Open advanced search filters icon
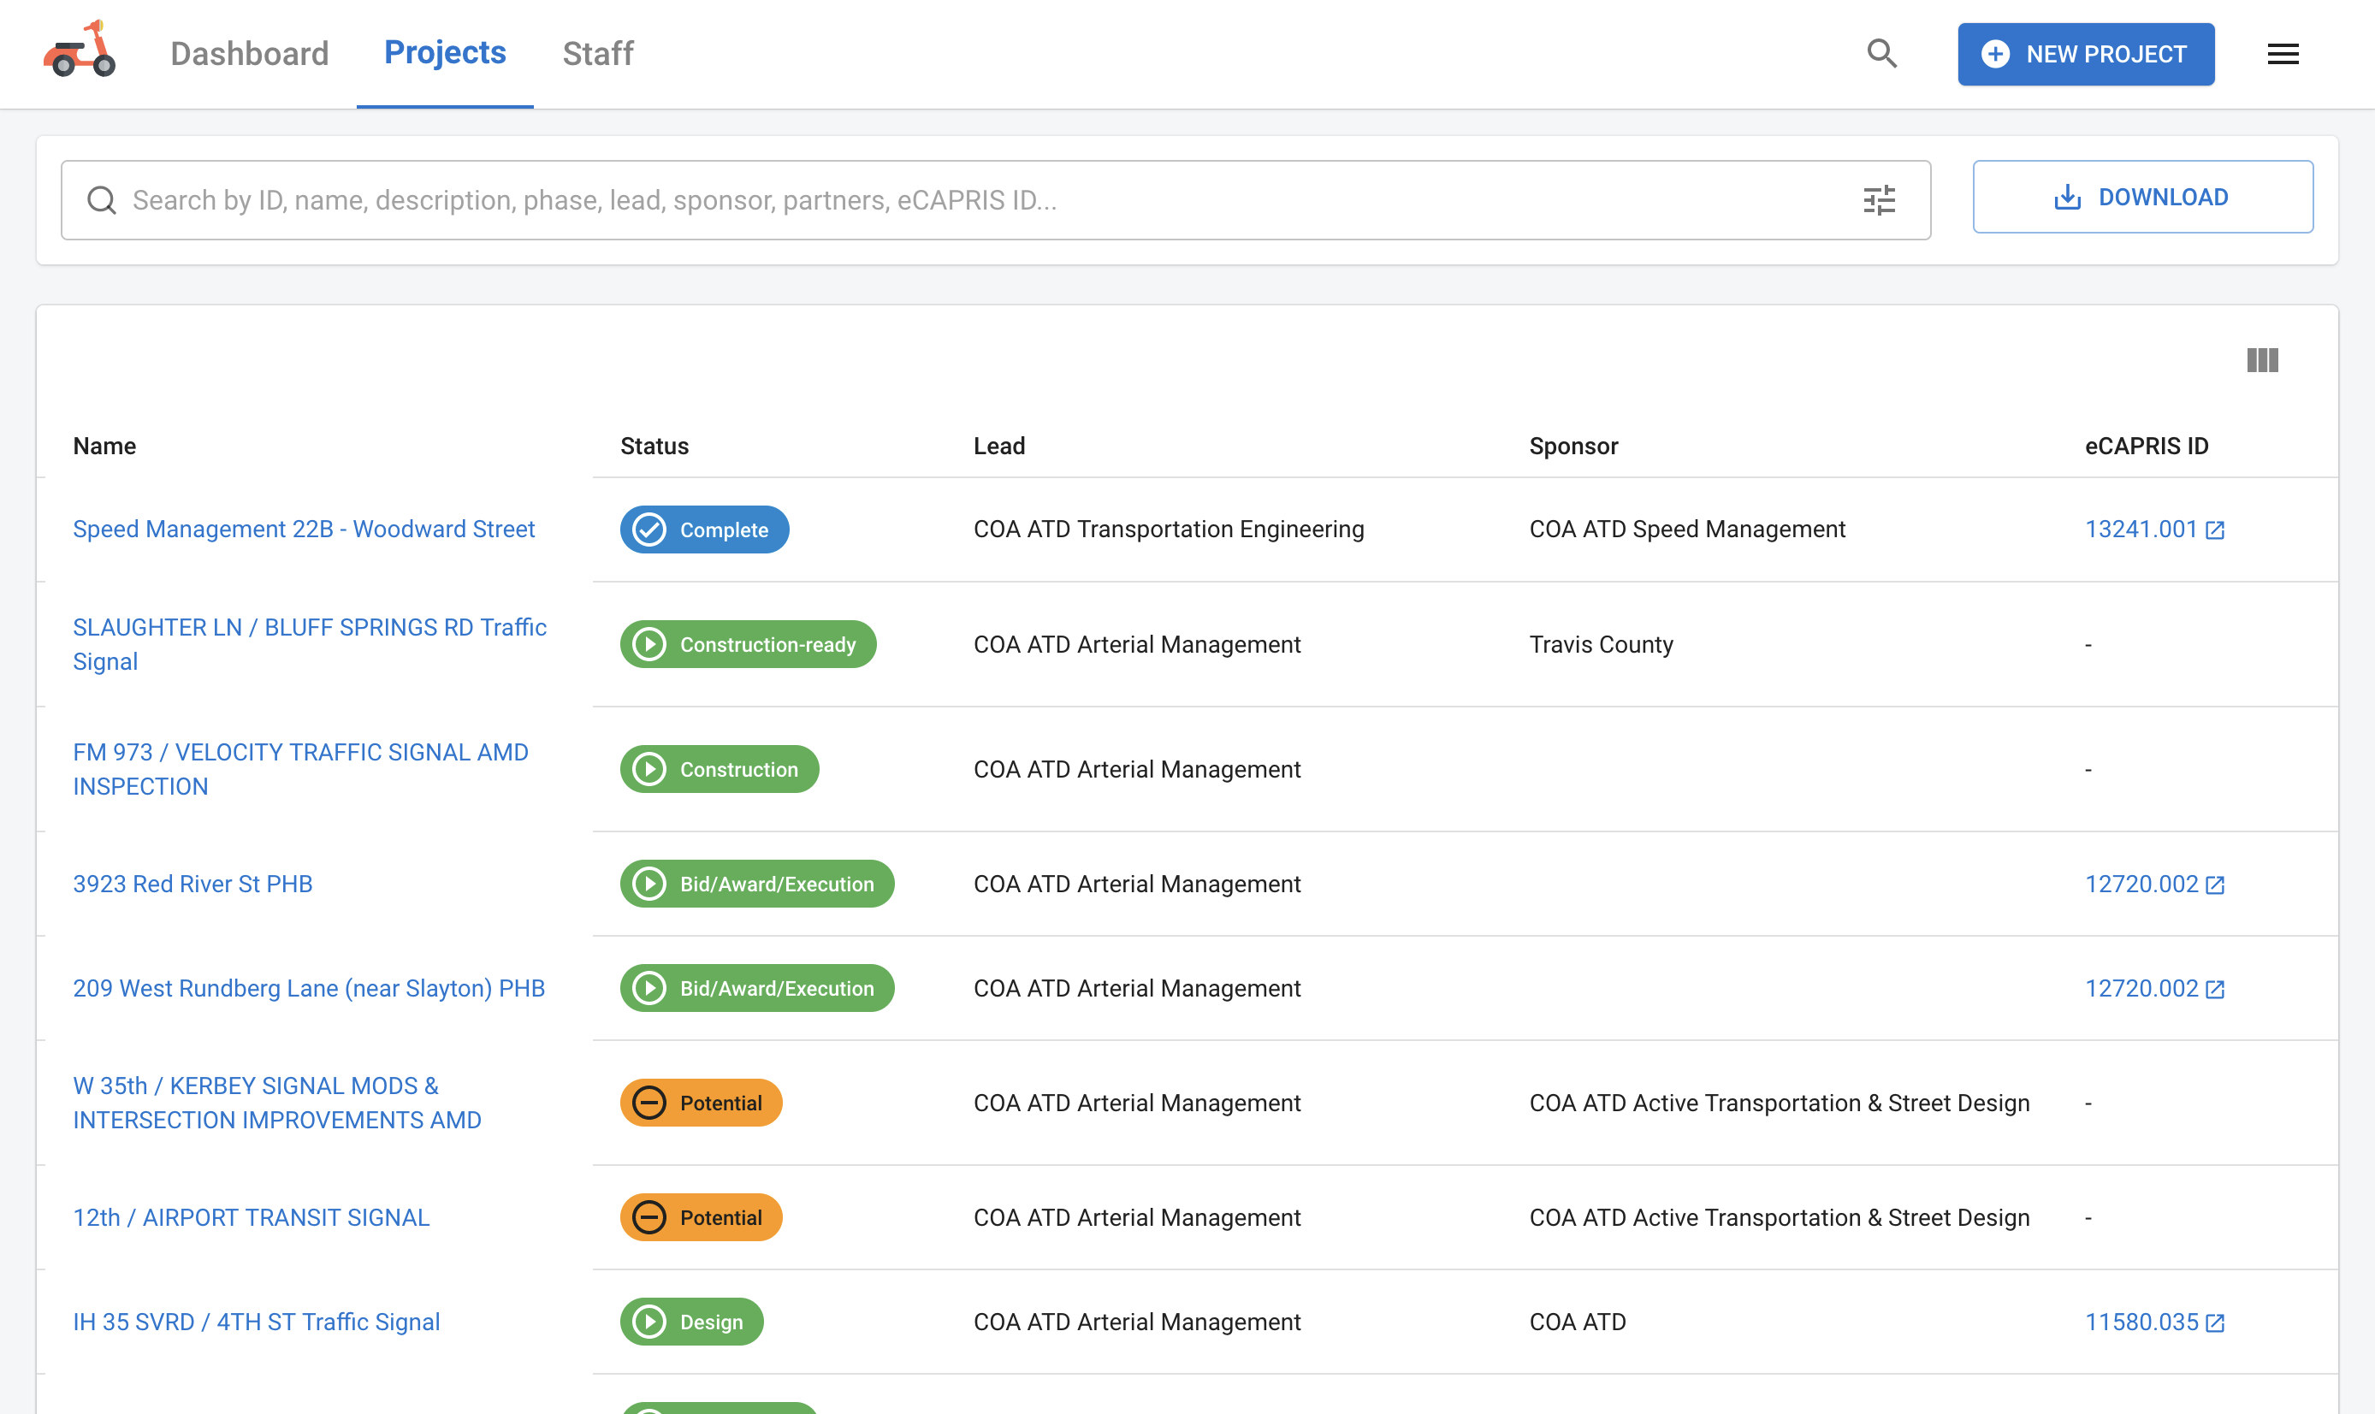Viewport: 2375px width, 1414px height. (x=1879, y=200)
